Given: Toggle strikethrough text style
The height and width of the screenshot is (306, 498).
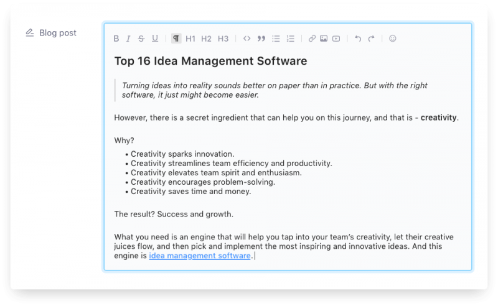Looking at the screenshot, I should (141, 39).
